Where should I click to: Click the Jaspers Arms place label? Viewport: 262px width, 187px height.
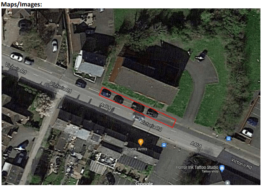point(135,149)
